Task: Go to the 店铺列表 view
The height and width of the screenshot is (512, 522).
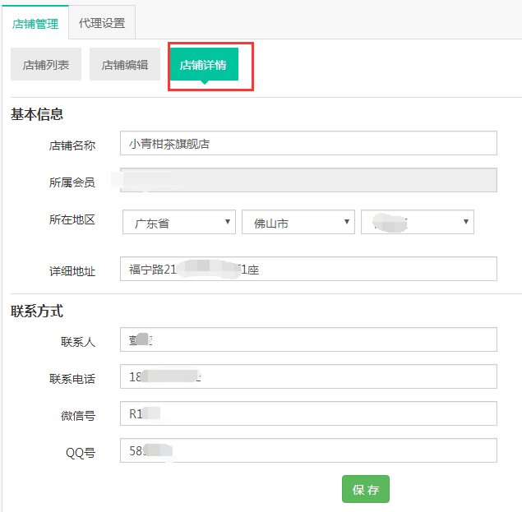Action: coord(46,65)
